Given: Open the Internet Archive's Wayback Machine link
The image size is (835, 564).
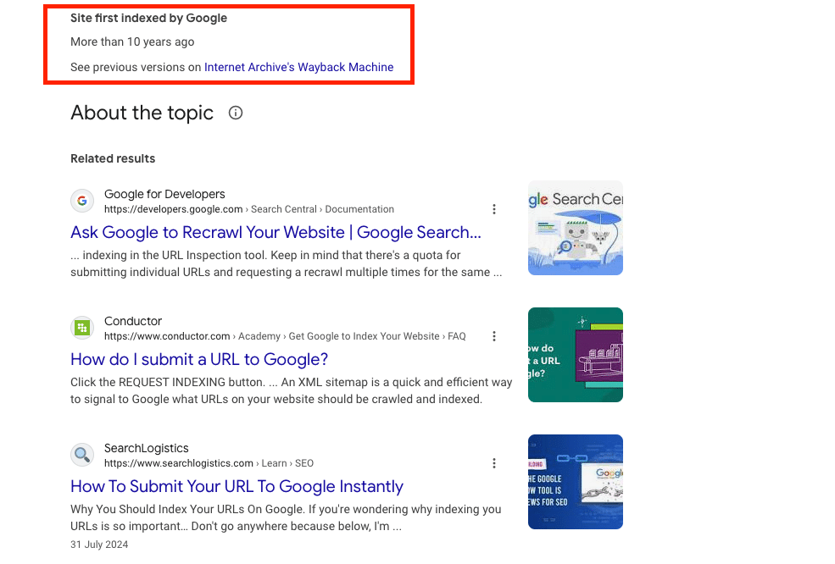Looking at the screenshot, I should [x=298, y=67].
